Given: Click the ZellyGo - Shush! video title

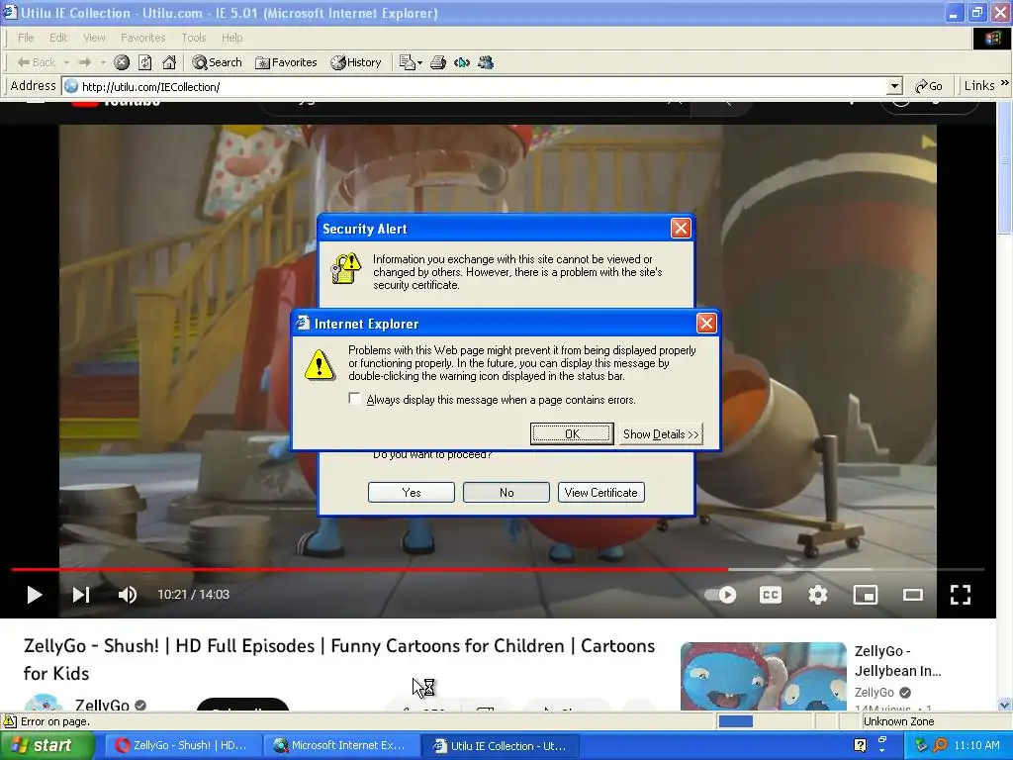Looking at the screenshot, I should [x=339, y=659].
